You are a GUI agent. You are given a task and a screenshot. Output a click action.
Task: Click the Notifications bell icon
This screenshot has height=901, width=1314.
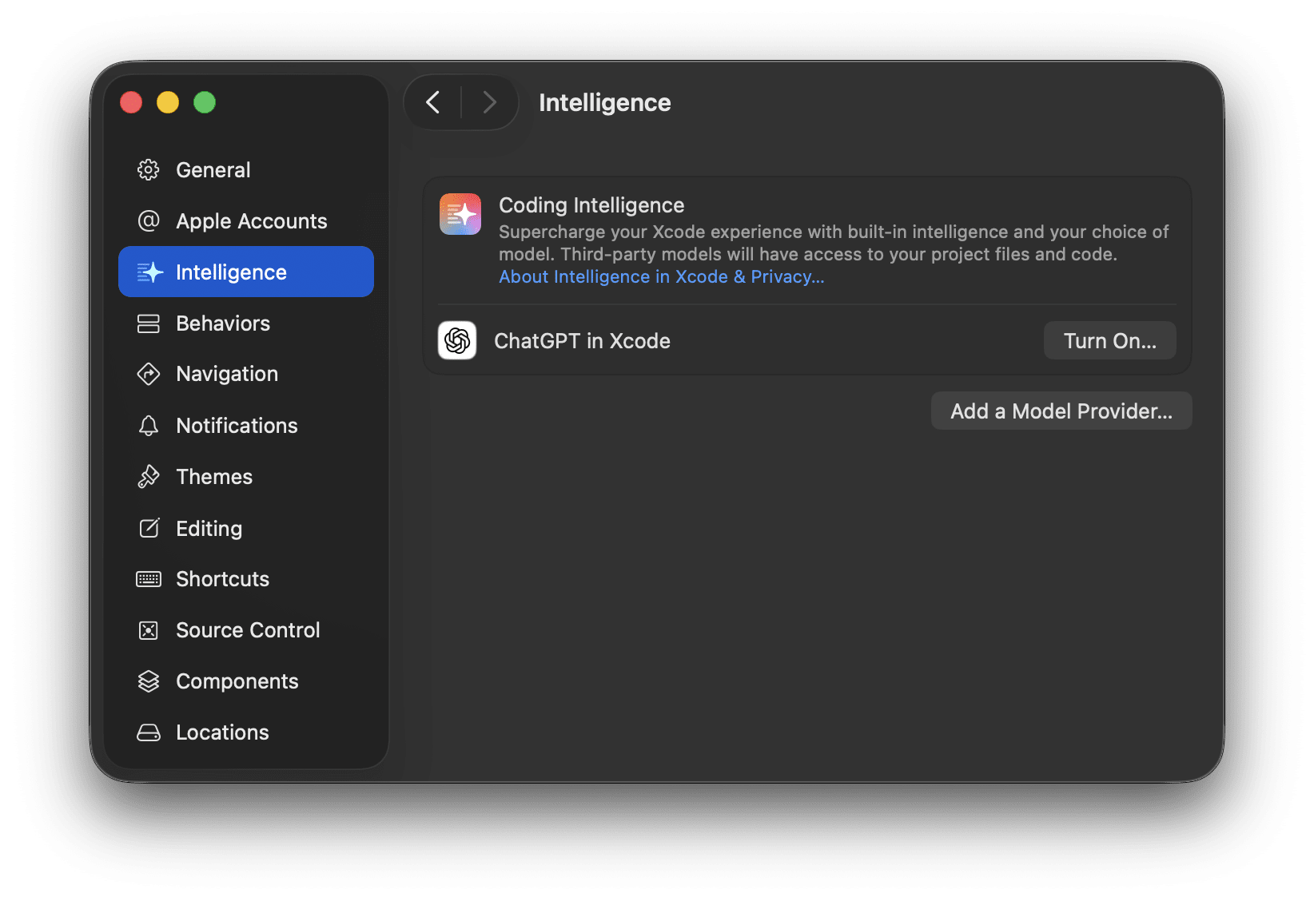149,426
